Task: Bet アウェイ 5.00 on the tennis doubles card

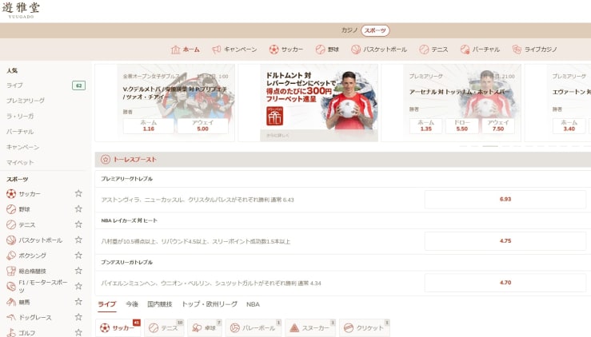Action: click(x=203, y=125)
